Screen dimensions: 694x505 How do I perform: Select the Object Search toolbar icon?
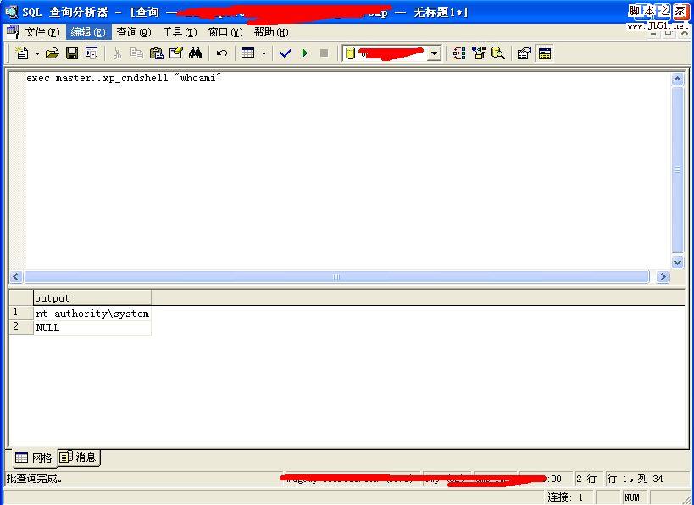click(x=498, y=53)
